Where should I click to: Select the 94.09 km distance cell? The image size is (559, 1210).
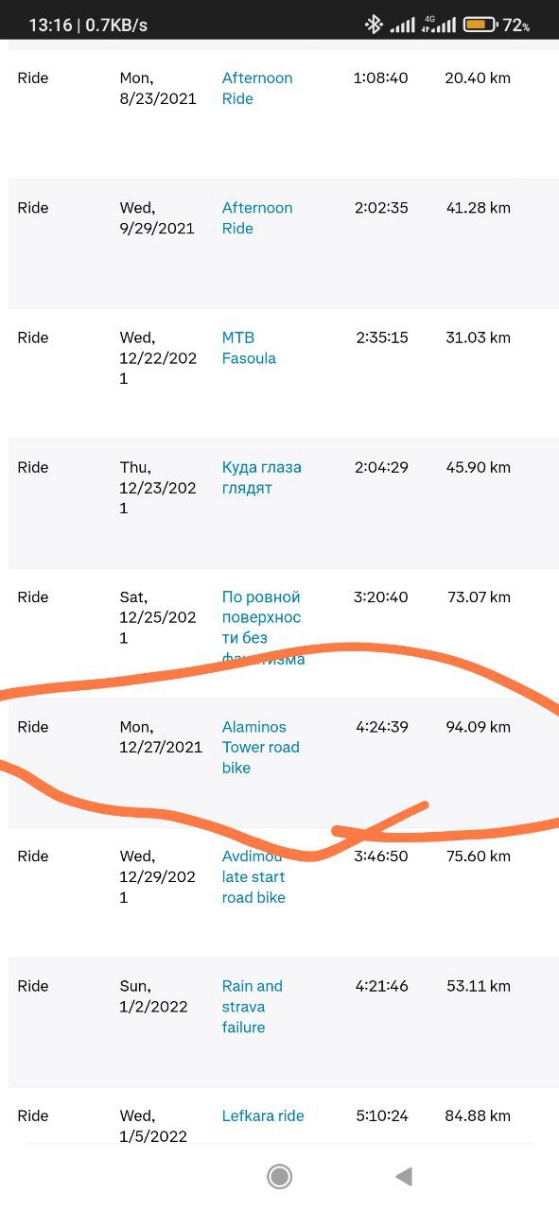click(478, 726)
